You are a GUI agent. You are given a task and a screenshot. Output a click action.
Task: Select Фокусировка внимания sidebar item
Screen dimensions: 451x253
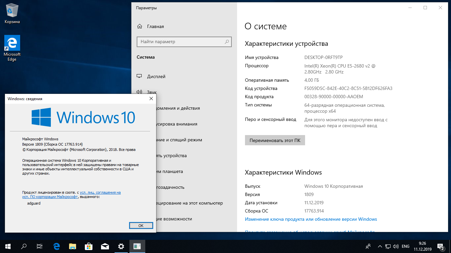point(196,124)
